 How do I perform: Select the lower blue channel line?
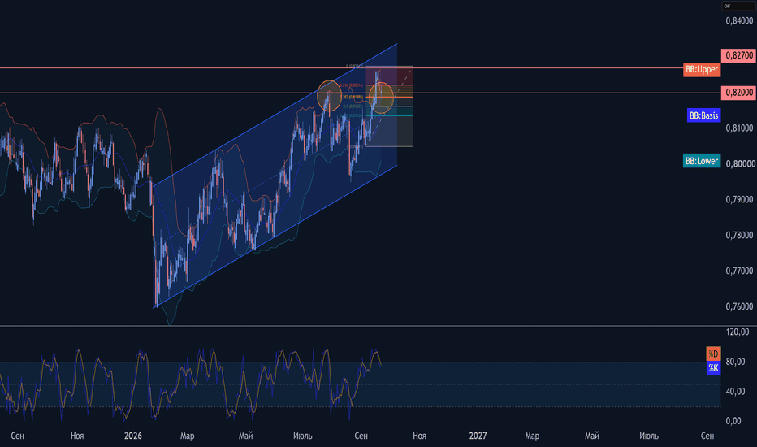click(275, 237)
